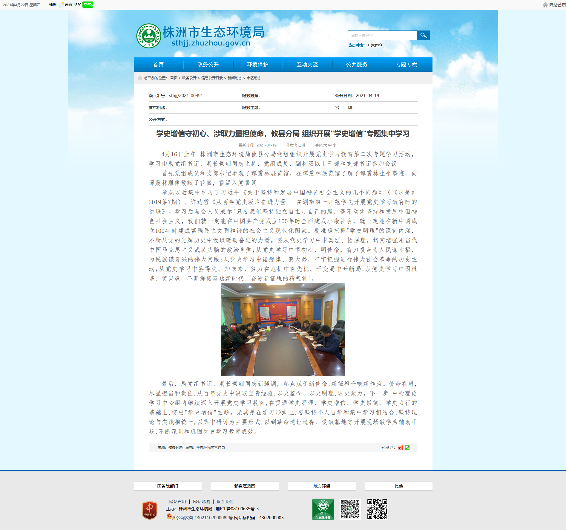Click the Zhuzhou Ecology Bureau logo emblem

148,36
